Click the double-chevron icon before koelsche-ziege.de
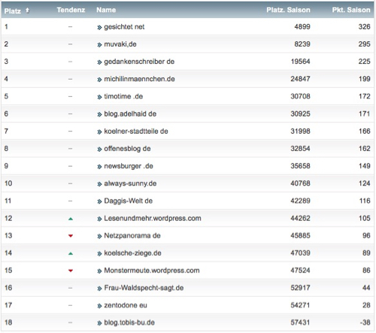This screenshot has width=376, height=333. tap(99, 254)
